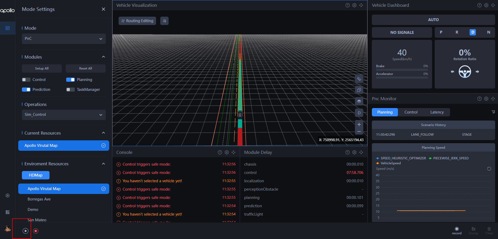This screenshot has height=239, width=498.
Task: Click the D view mode button
Action: coord(359,113)
